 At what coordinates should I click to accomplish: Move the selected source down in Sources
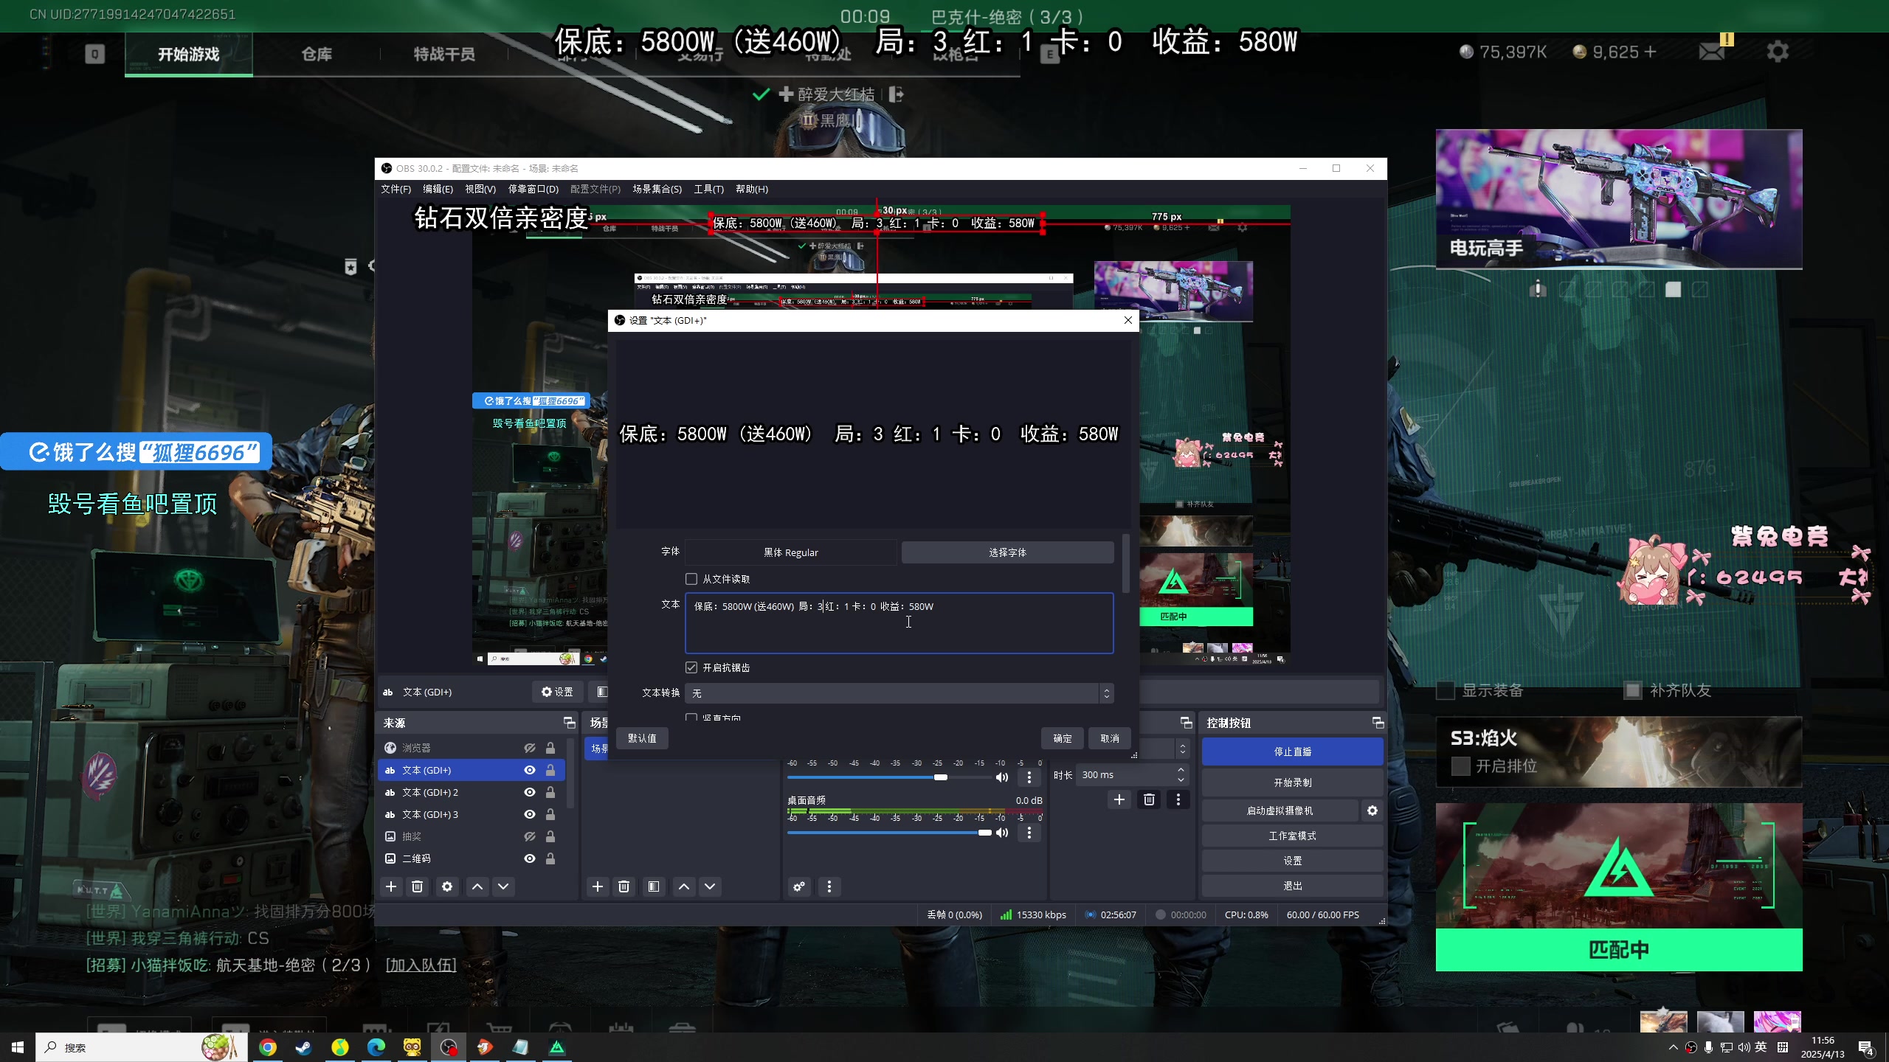pyautogui.click(x=503, y=886)
